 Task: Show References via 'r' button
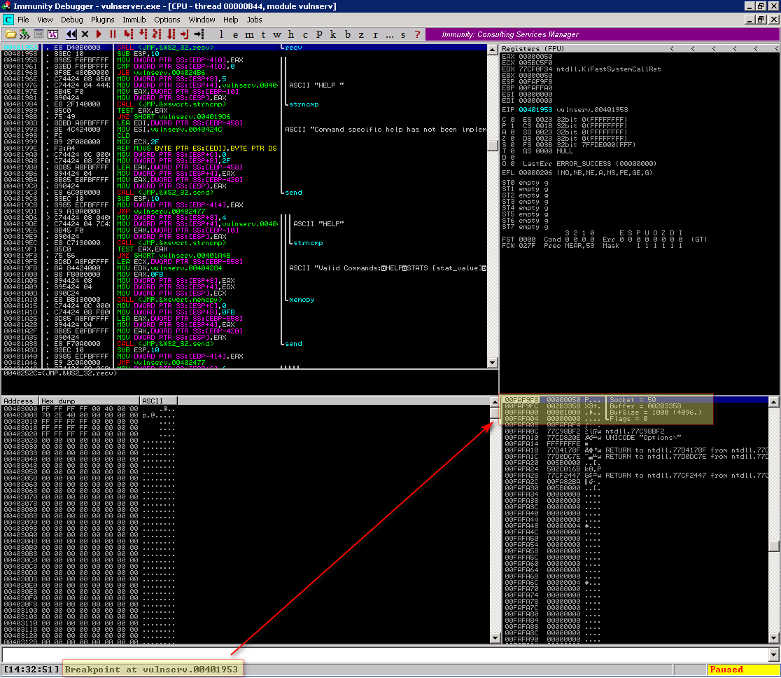[x=376, y=34]
